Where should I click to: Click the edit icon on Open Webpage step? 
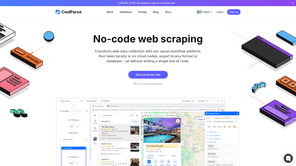(x=79, y=120)
